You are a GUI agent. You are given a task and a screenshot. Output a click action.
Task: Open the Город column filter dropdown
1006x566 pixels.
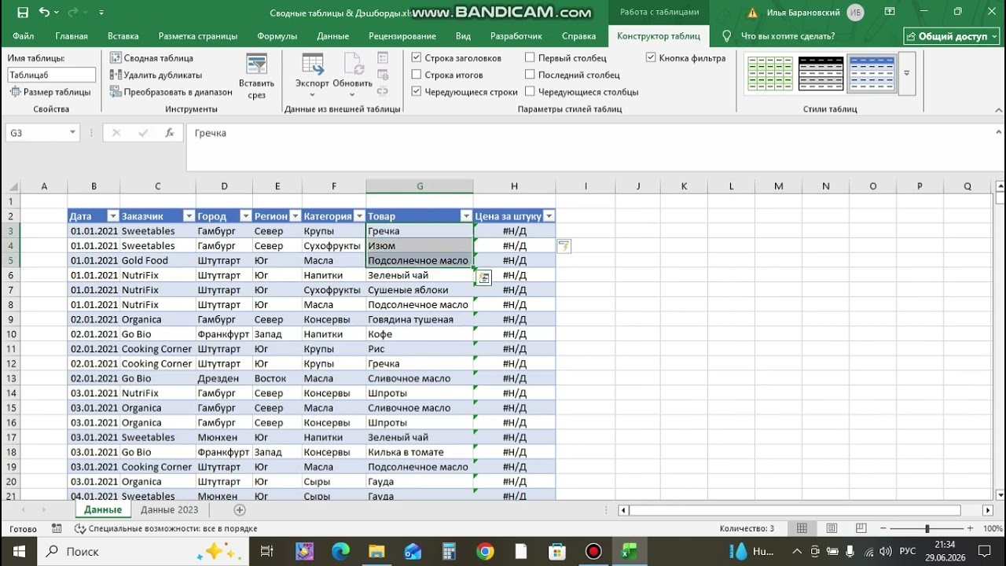coord(245,216)
